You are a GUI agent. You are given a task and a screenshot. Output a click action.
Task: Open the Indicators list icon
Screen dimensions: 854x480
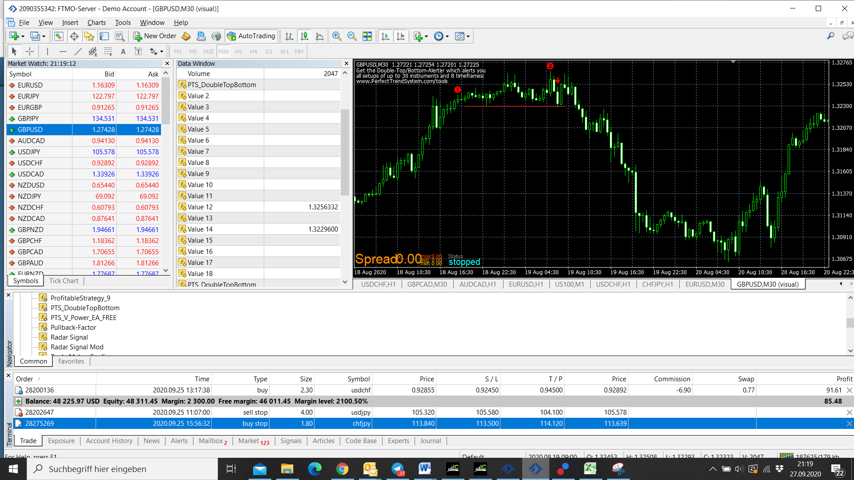tap(418, 36)
